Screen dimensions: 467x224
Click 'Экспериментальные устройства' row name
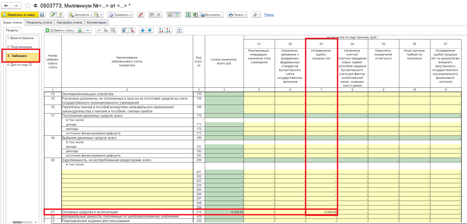coord(127,94)
